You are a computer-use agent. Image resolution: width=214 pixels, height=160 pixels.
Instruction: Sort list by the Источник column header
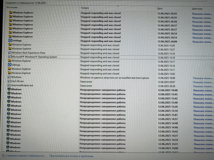pyautogui.click(x=12, y=7)
